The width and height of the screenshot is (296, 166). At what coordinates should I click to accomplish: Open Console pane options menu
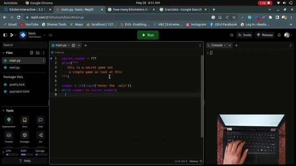[x=291, y=45]
